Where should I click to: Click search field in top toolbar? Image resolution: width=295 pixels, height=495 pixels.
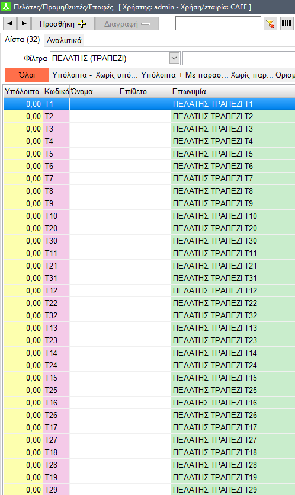[219, 24]
